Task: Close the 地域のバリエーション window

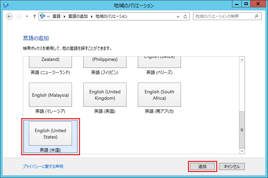Action: [258, 4]
